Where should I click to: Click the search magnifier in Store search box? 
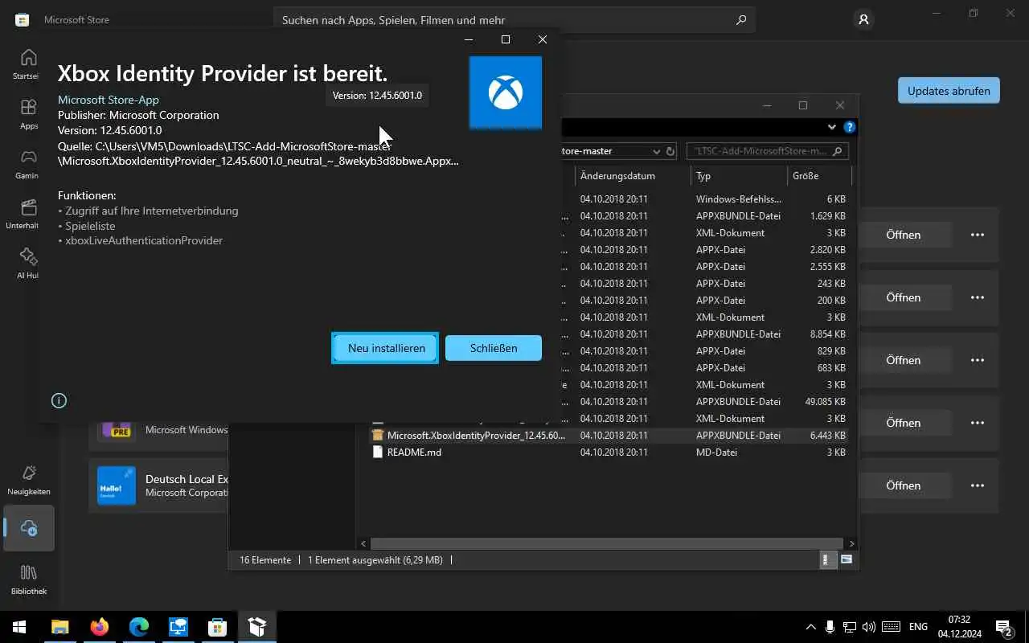coord(741,20)
